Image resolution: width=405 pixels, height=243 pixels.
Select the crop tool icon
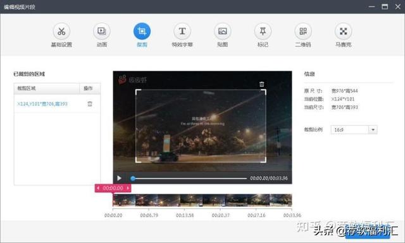[142, 32]
